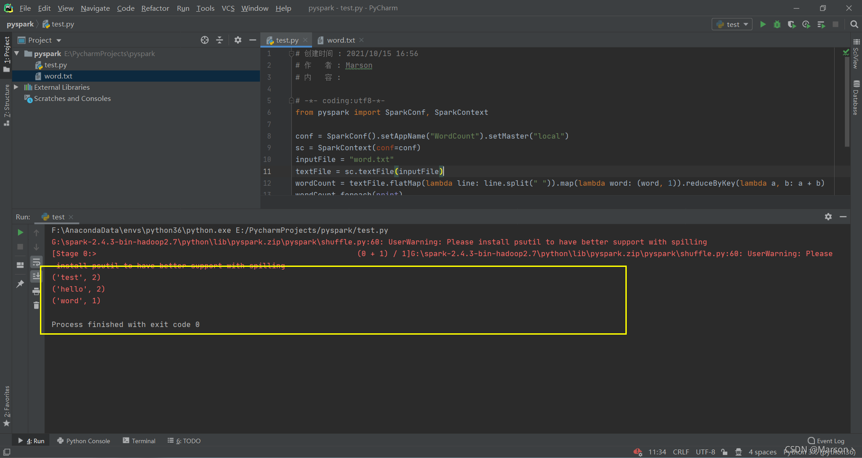Toggle soft-wrap in Run console
Viewport: 862px width, 458px height.
pyautogui.click(x=36, y=262)
